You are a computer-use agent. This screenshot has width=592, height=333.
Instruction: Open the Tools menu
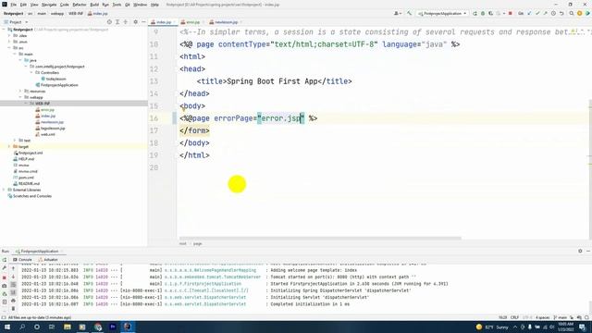coord(117,5)
